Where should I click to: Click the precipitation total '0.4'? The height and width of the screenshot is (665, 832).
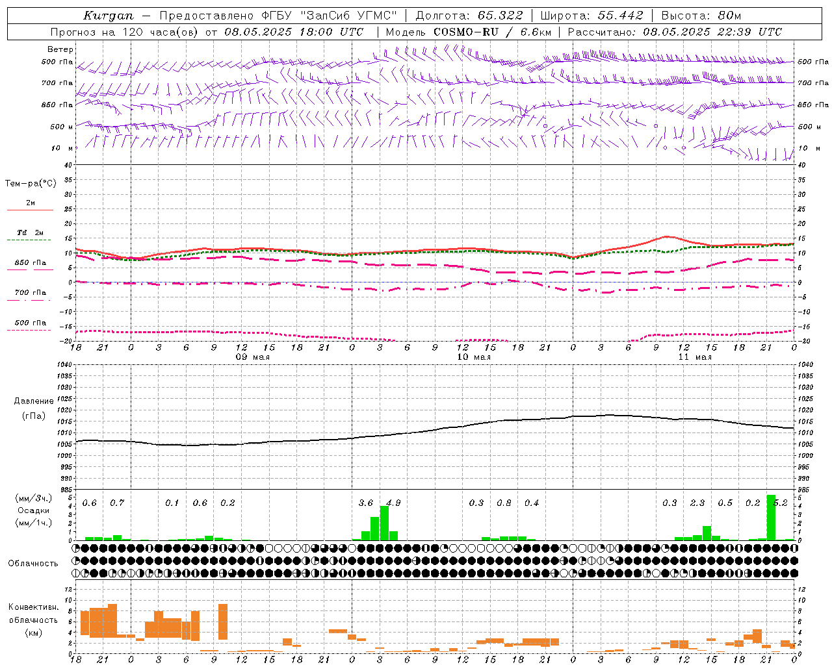tap(532, 503)
